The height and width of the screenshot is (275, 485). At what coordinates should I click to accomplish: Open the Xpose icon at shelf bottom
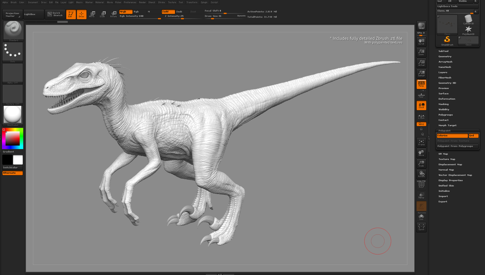[x=421, y=227]
